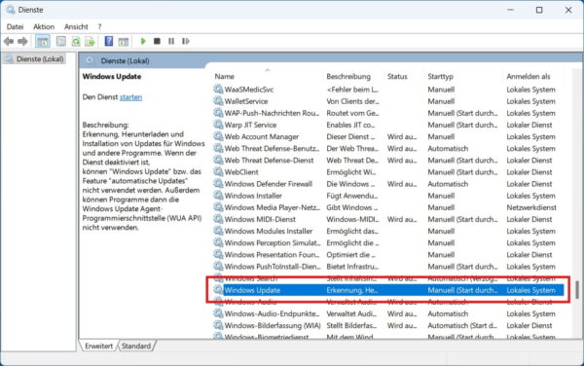Image resolution: width=584 pixels, height=366 pixels.
Task: Select the WAP-Push-Nachrichten Rou... service
Action: [272, 113]
